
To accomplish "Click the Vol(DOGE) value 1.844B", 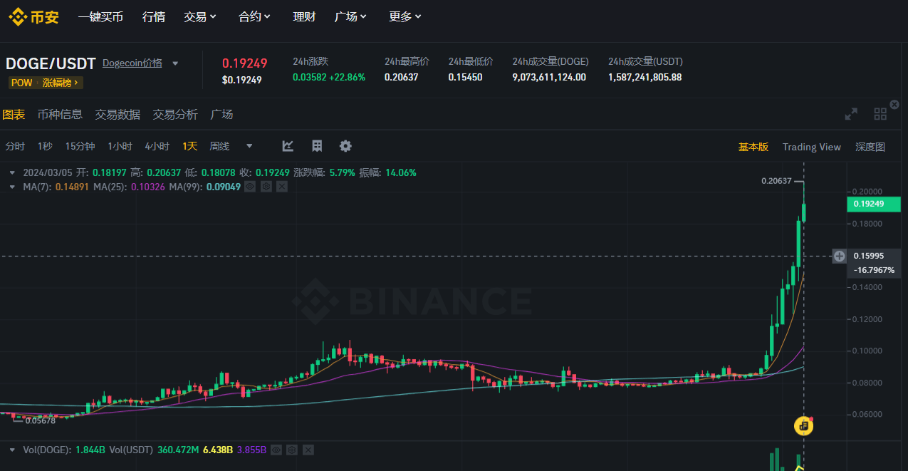I will click(x=90, y=450).
